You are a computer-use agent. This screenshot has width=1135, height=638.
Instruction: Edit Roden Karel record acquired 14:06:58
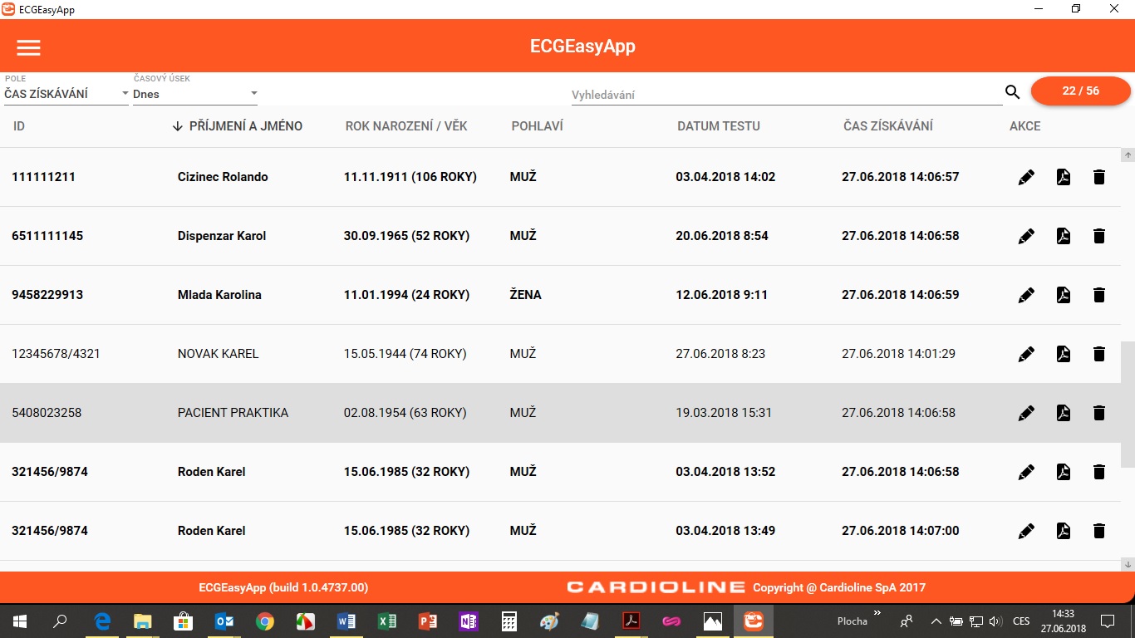[1027, 472]
